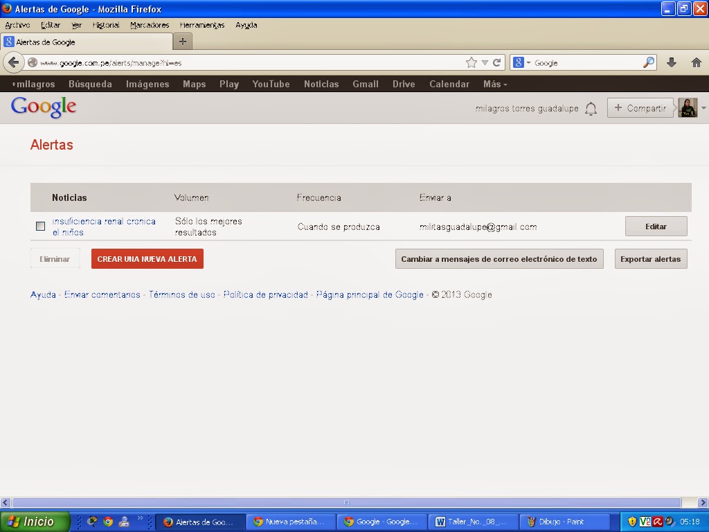Bookmark this page with the star icon

point(471,62)
